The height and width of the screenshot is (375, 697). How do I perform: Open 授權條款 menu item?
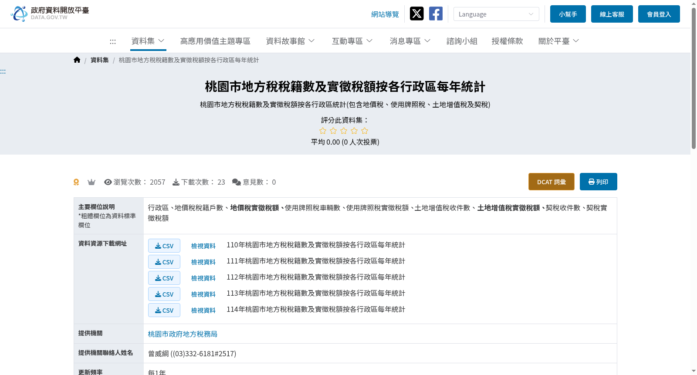coord(507,41)
